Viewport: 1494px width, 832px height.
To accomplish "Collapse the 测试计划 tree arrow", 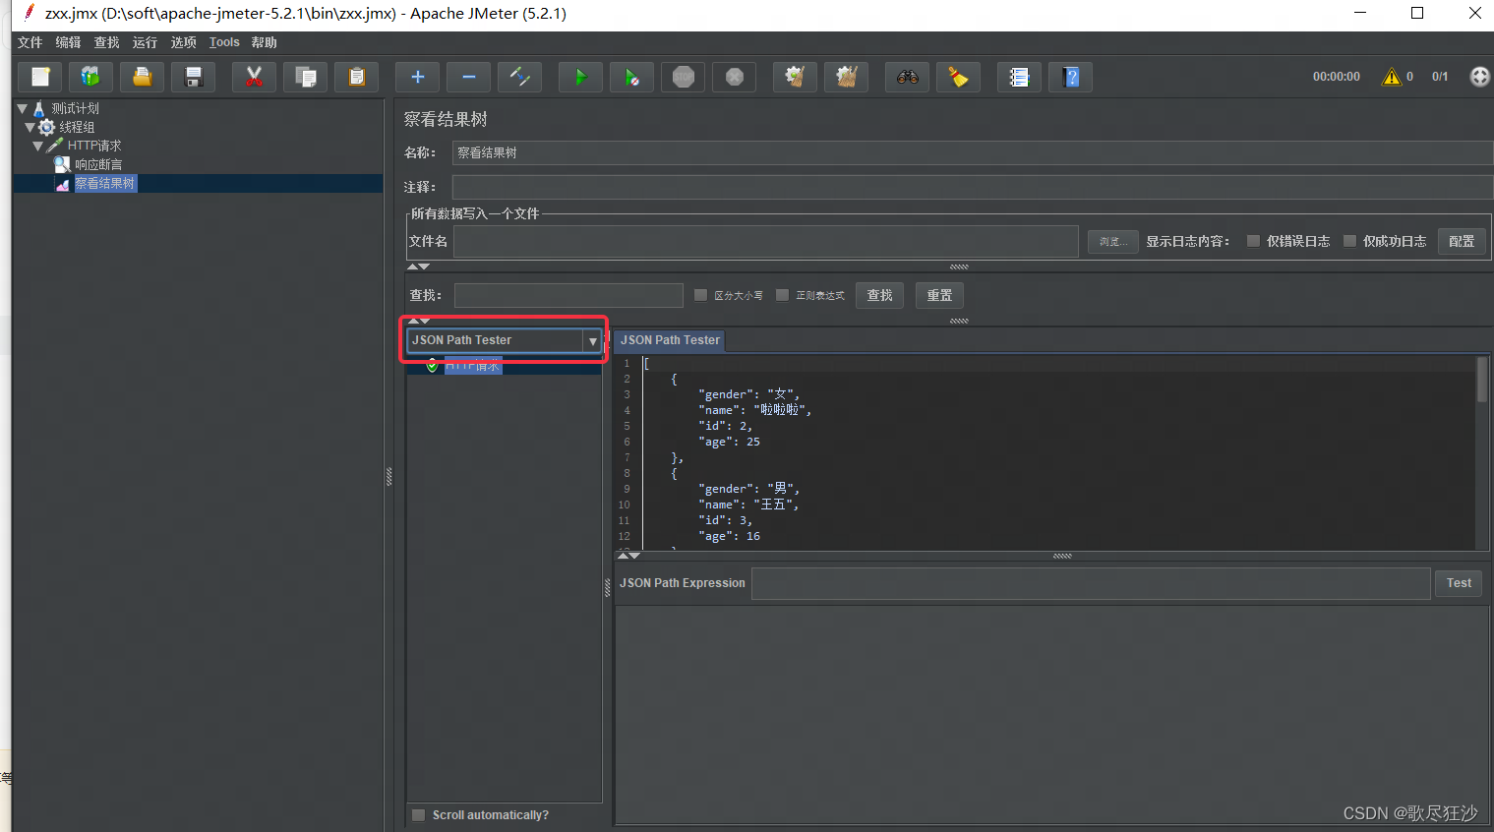I will [23, 108].
